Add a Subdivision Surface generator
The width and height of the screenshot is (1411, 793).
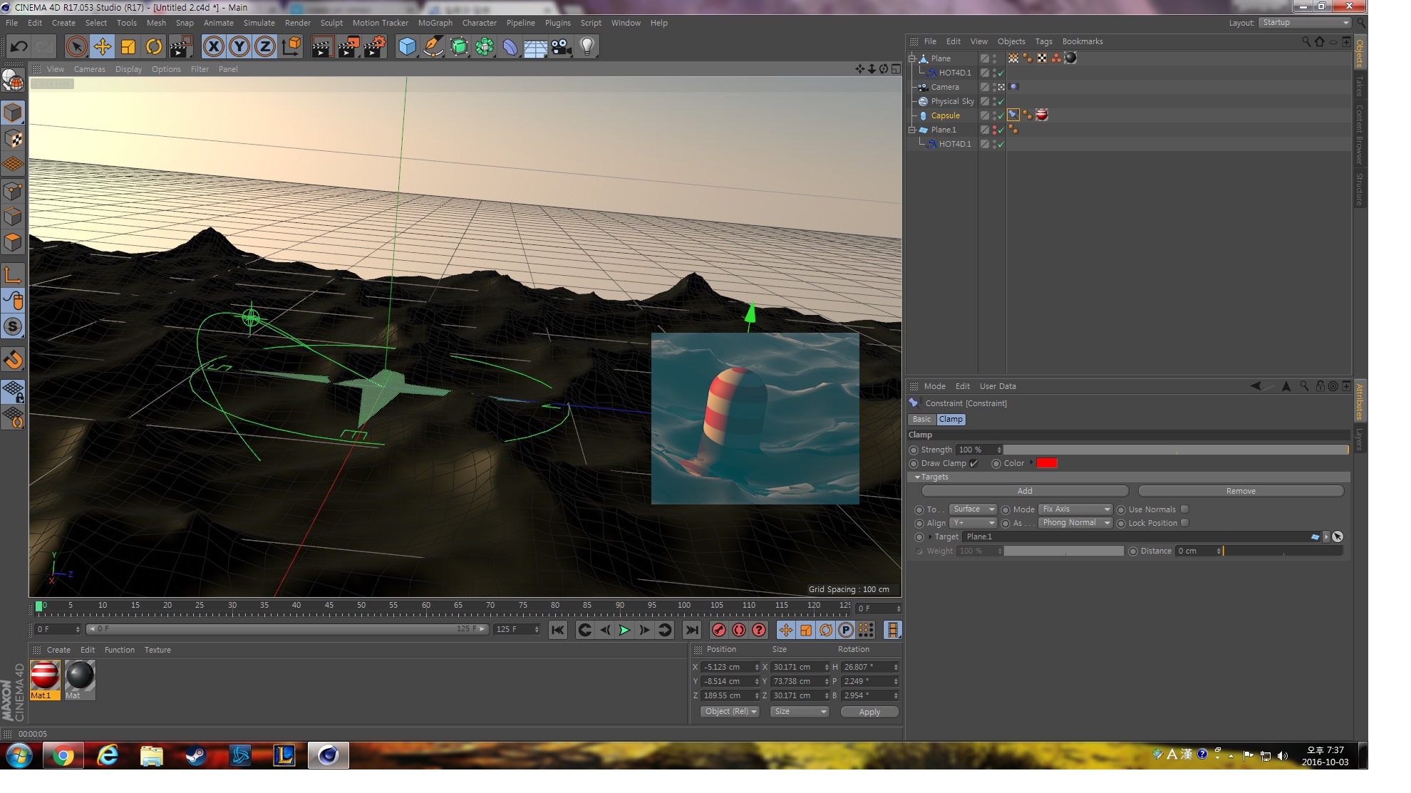(x=459, y=47)
